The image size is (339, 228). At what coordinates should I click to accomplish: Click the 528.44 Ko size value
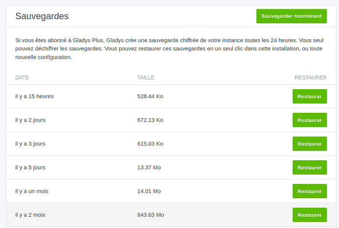[150, 97]
